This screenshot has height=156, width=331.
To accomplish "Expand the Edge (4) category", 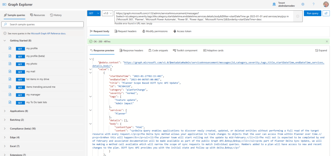I will tap(5, 138).
